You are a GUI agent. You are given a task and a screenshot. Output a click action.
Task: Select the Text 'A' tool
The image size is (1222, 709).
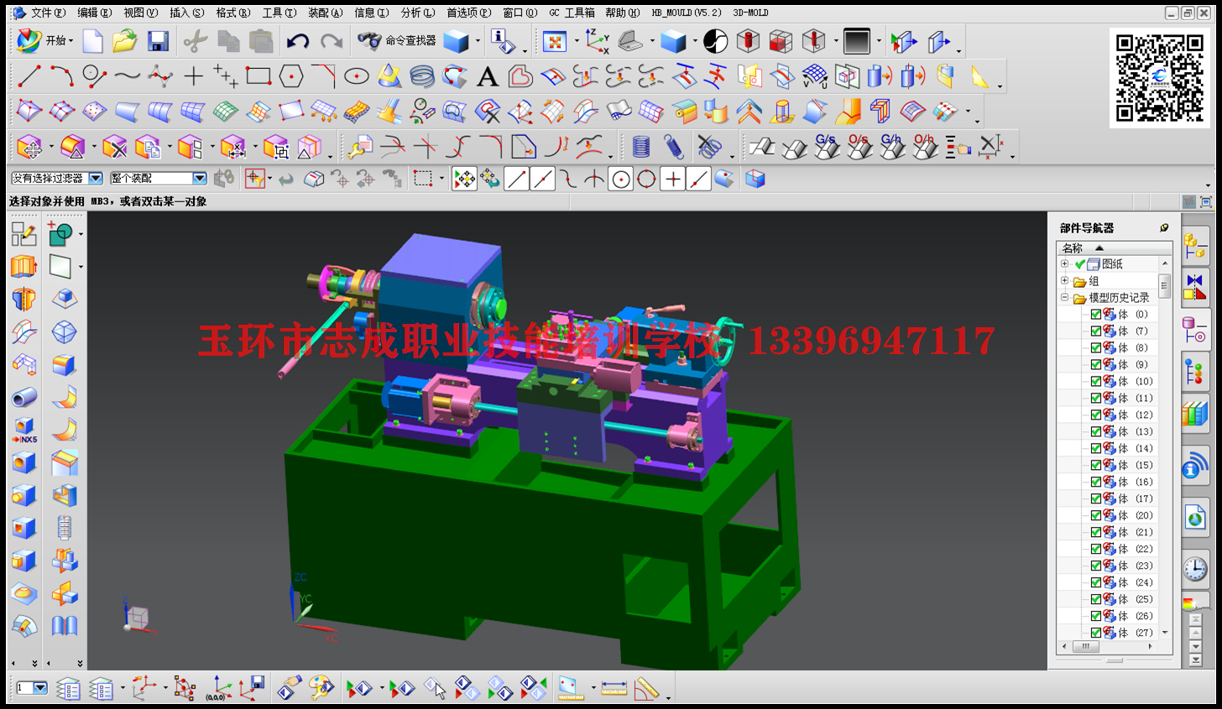pyautogui.click(x=487, y=76)
